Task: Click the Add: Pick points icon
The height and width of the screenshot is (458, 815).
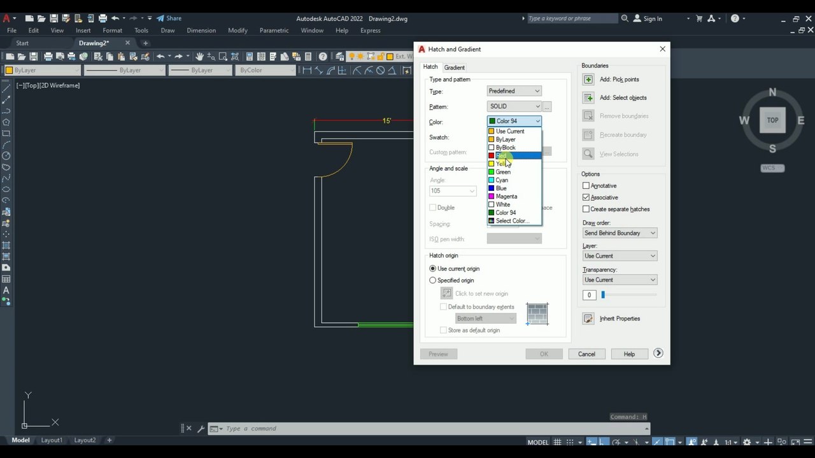Action: tap(588, 80)
